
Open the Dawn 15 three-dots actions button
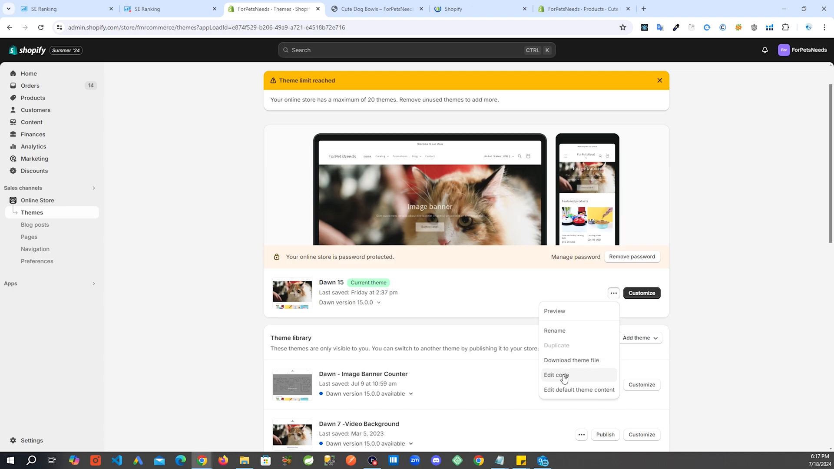pos(613,293)
